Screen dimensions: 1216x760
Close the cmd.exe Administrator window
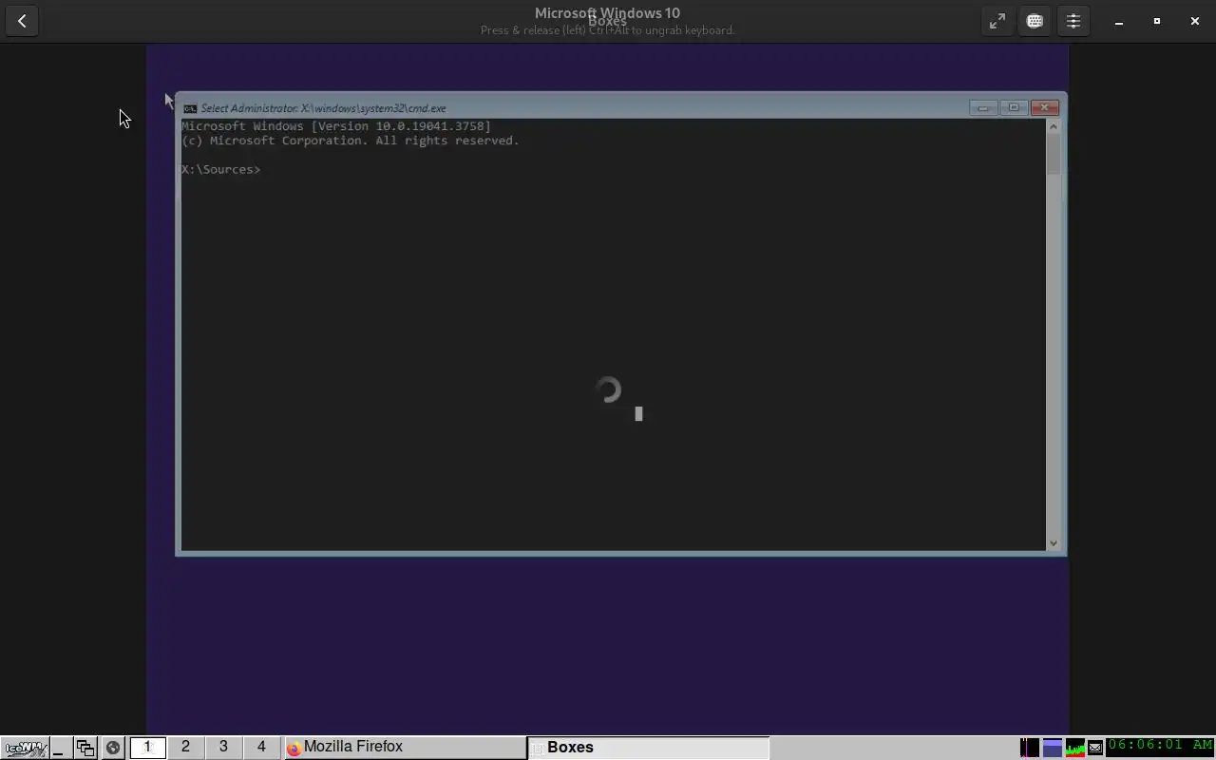(x=1045, y=107)
